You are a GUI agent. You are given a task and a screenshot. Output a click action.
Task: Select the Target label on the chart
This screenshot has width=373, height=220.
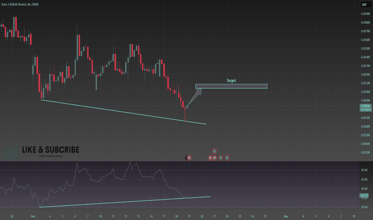(231, 81)
